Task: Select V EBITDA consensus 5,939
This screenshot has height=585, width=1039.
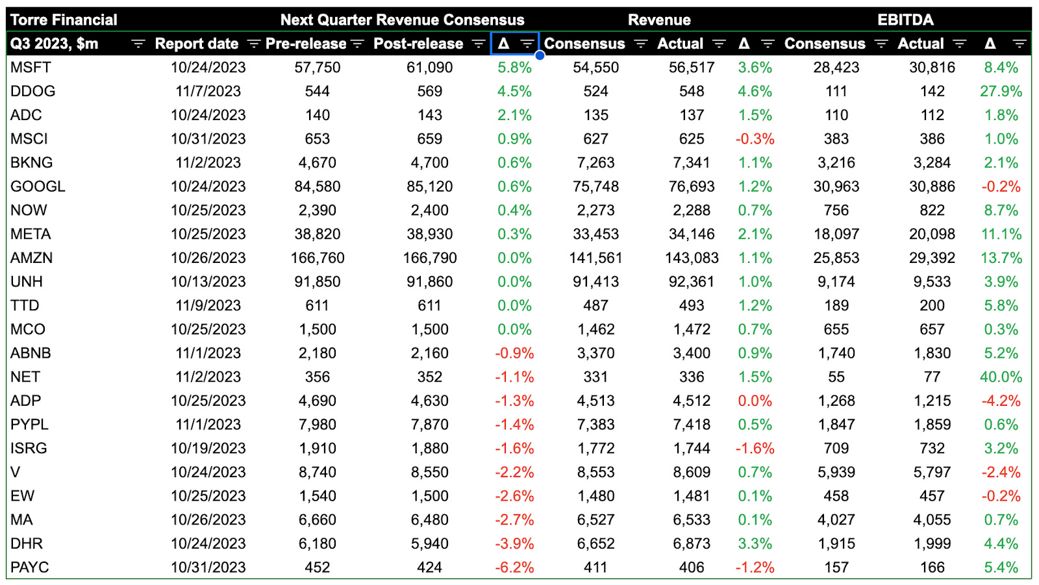Action: (836, 472)
